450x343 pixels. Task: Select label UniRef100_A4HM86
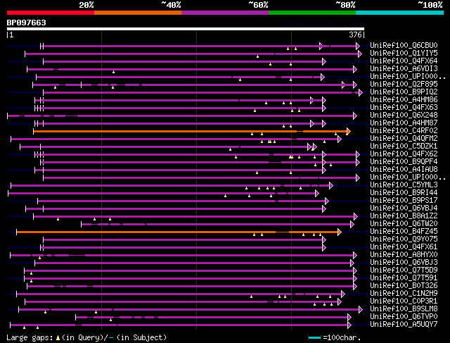pos(404,100)
